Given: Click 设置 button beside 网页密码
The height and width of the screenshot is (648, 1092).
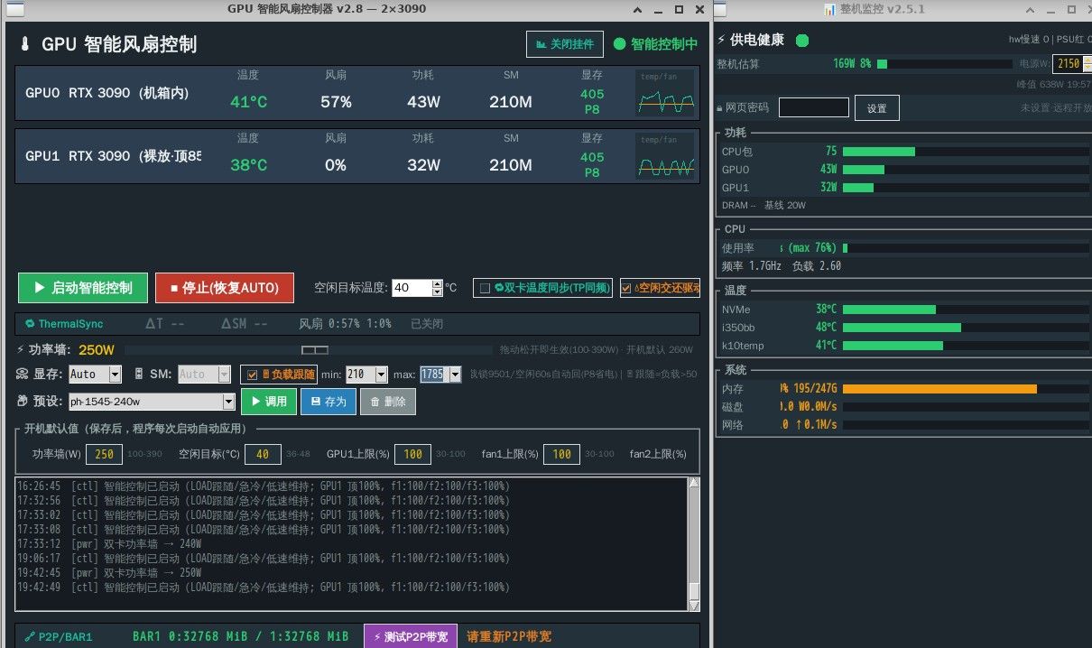Looking at the screenshot, I should pos(877,108).
